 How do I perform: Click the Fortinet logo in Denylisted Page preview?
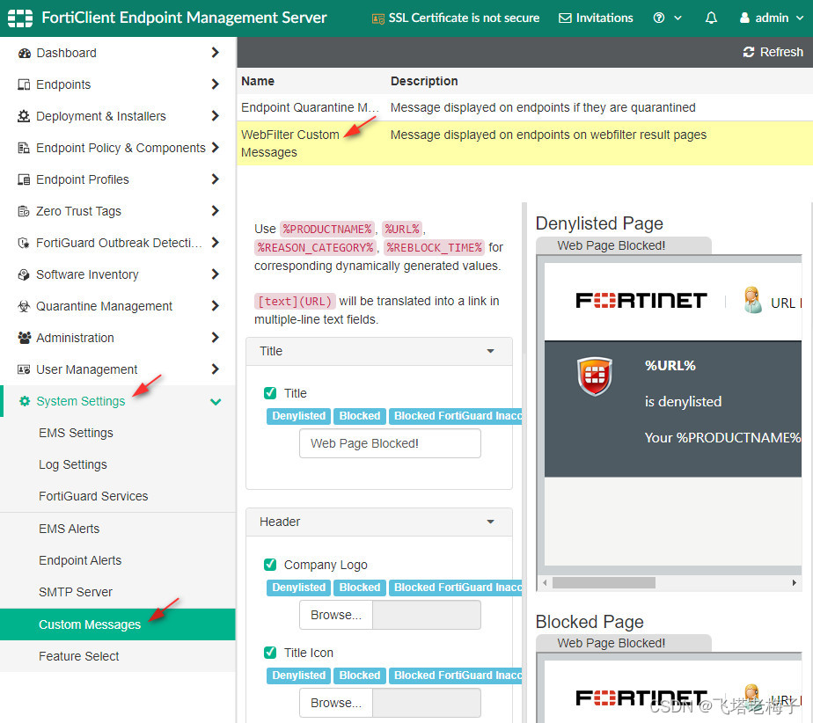pos(641,301)
